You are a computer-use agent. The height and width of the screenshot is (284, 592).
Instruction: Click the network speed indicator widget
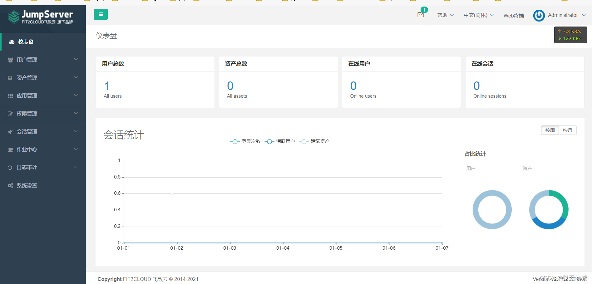(570, 35)
